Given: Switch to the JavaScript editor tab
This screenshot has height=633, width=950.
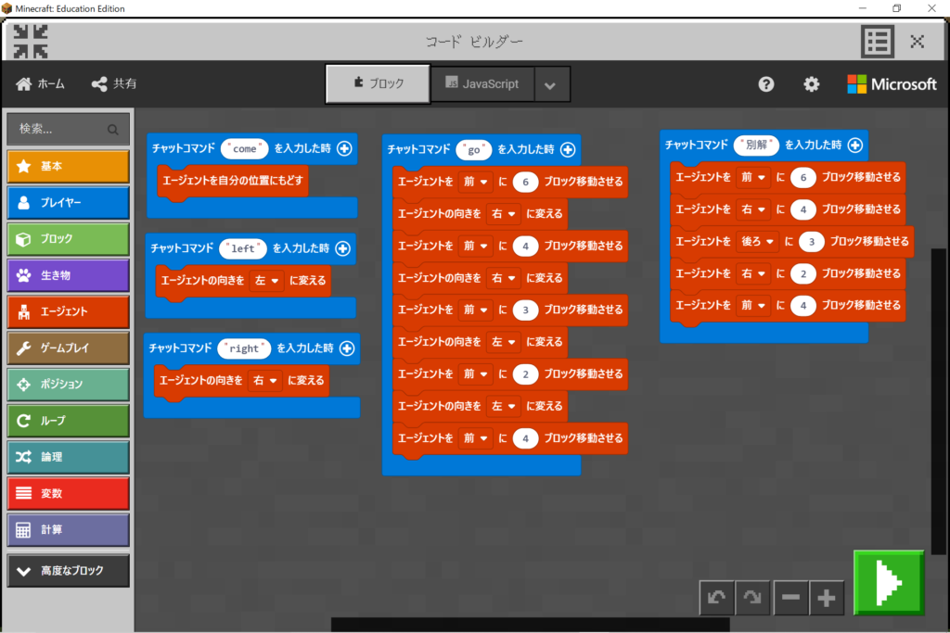Looking at the screenshot, I should click(481, 84).
